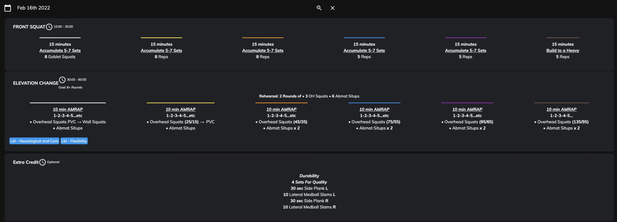Screen dimensions: 617x222
Task: Select the yellow level bar in Front Squat
Action: coord(161,38)
